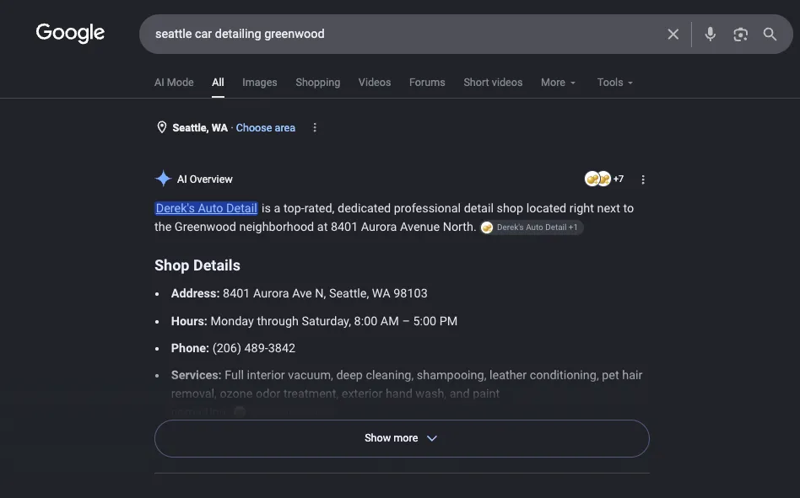The image size is (800, 498).
Task: Open the Images tab
Action: [x=260, y=83]
